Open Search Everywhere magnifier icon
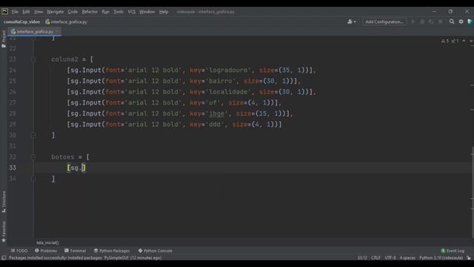This screenshot has height=267, width=474. 452,22
